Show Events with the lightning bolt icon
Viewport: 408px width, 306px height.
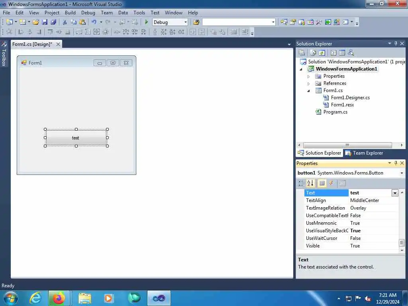click(331, 183)
